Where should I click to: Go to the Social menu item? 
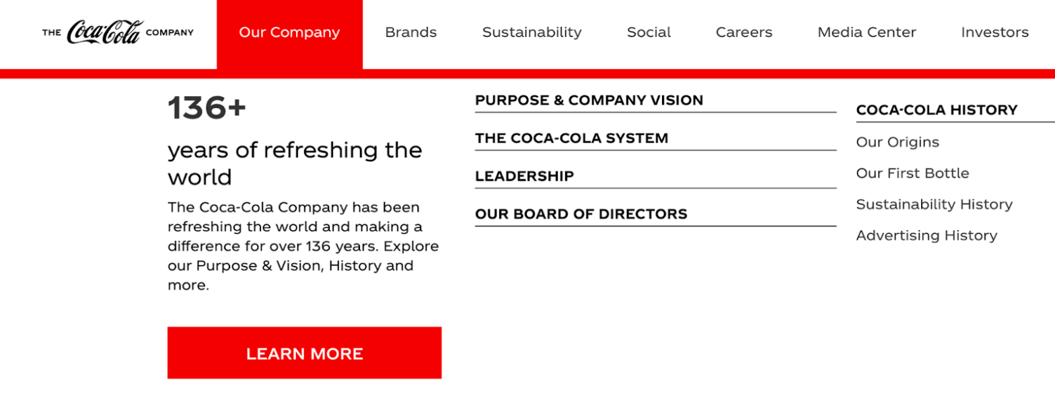click(649, 32)
